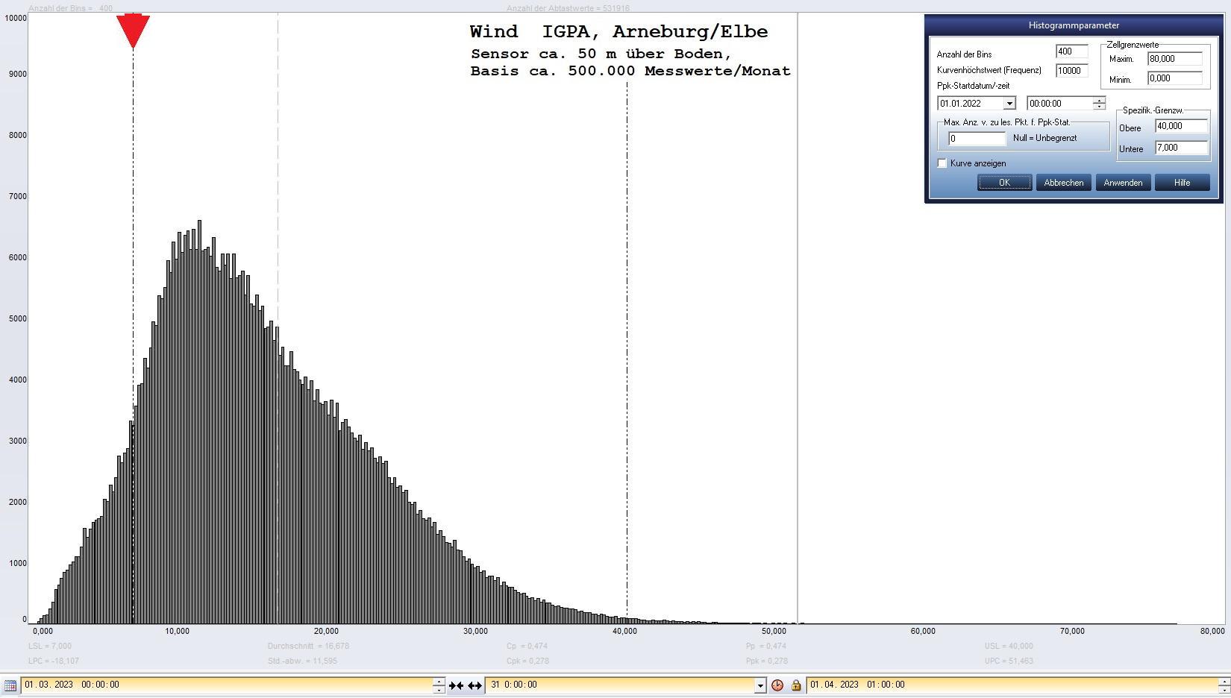1231x698 pixels.
Task: Click the 'Anzahl der Bins' input field
Action: click(x=1071, y=51)
